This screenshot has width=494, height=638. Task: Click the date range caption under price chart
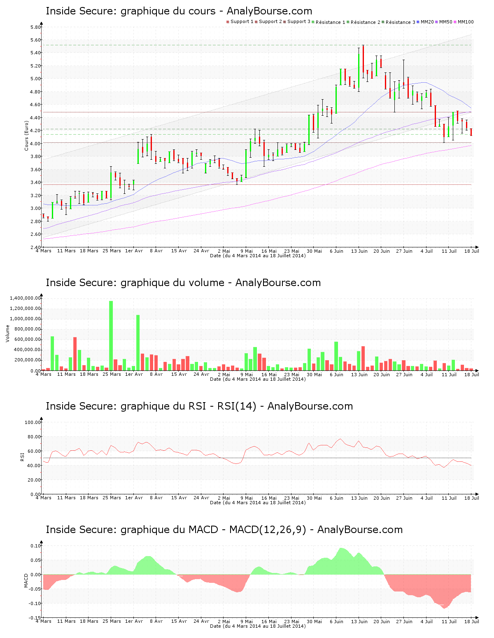[x=258, y=256]
